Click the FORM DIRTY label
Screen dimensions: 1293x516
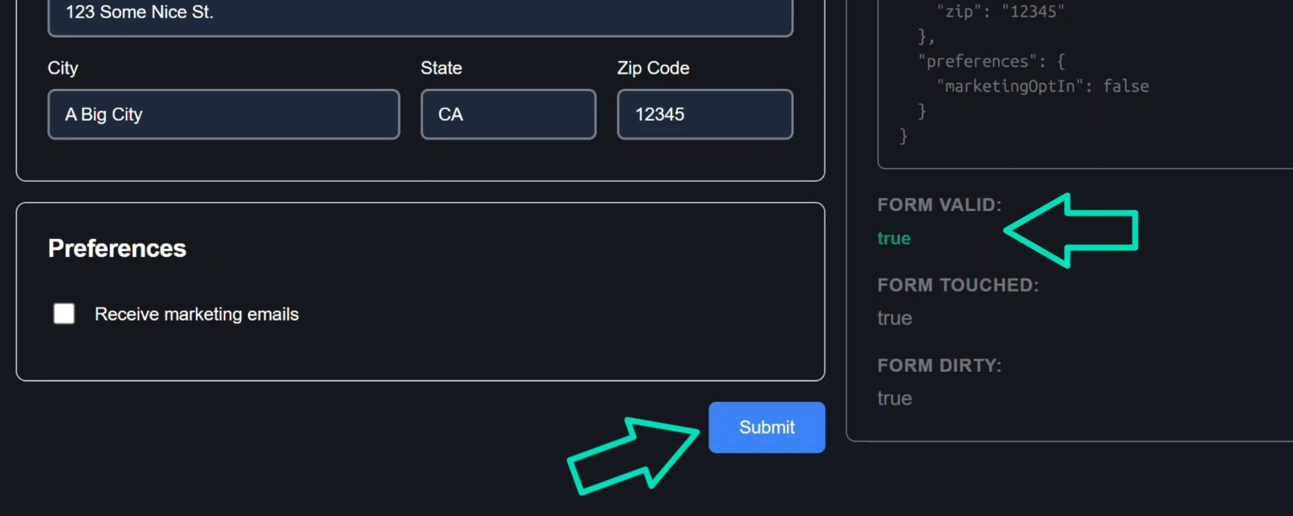(x=939, y=365)
